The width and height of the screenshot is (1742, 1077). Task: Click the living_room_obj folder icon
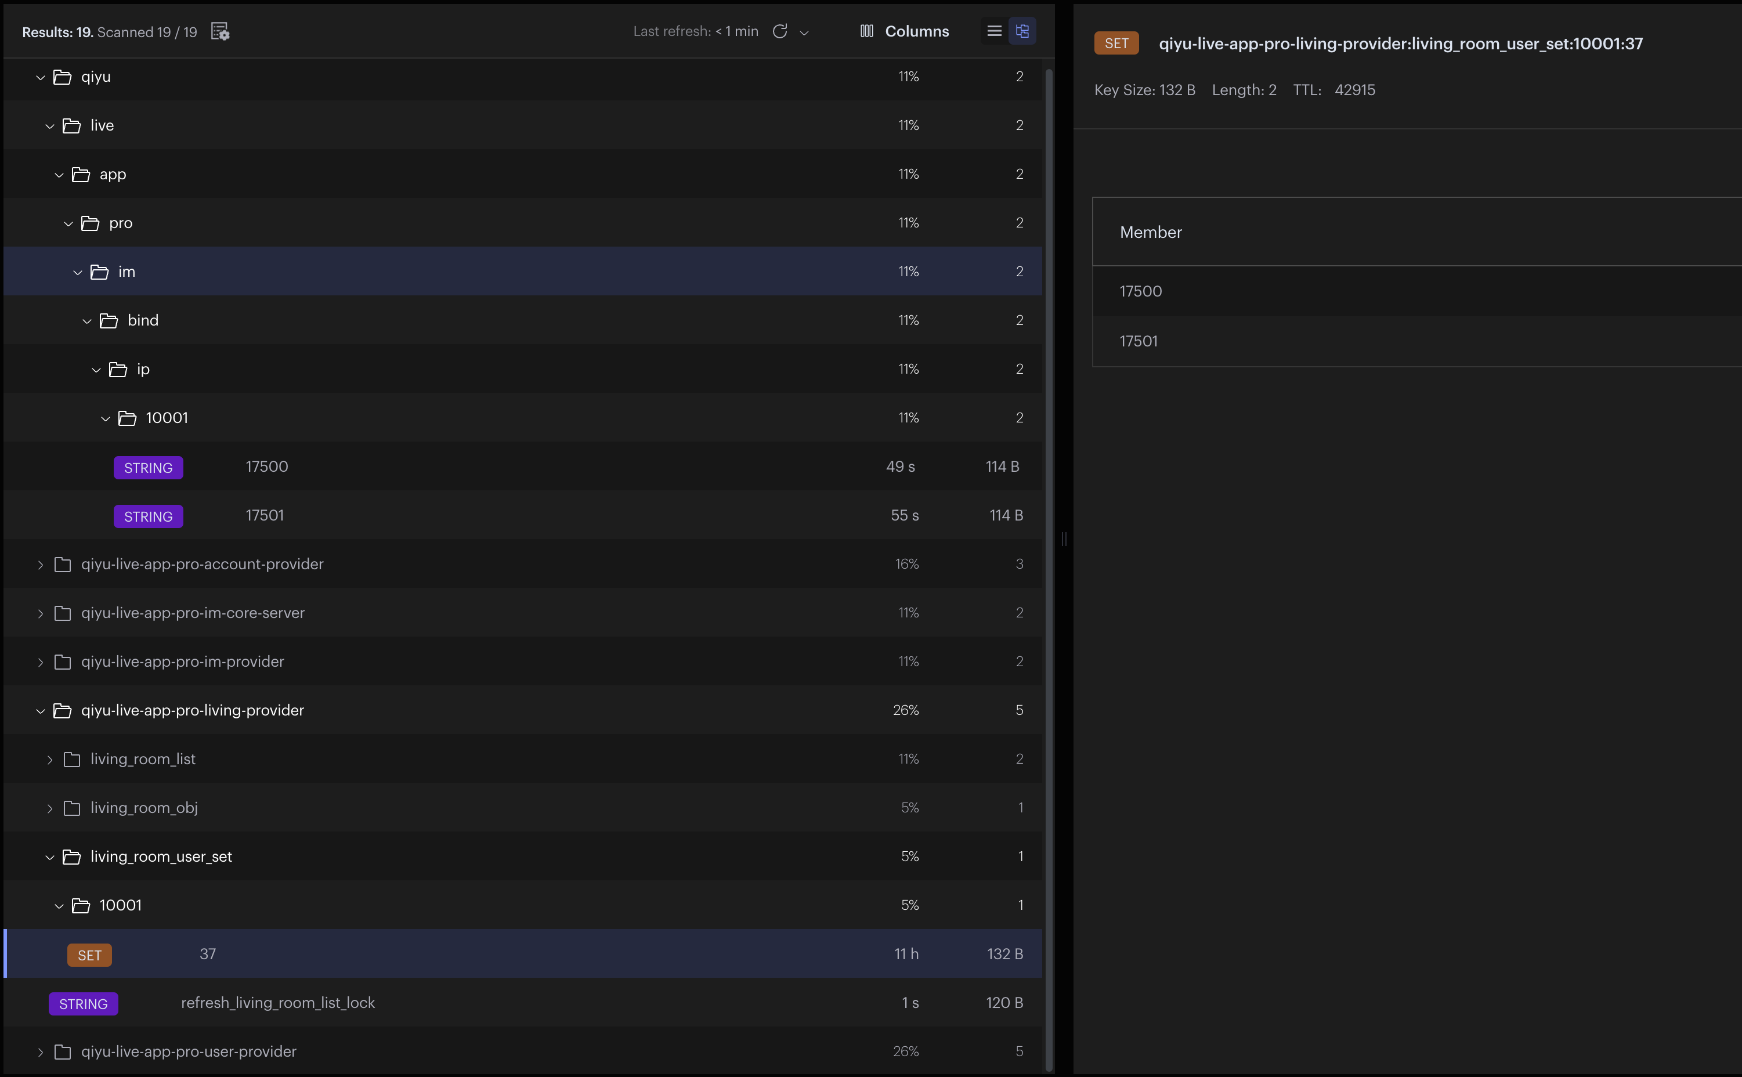72,808
